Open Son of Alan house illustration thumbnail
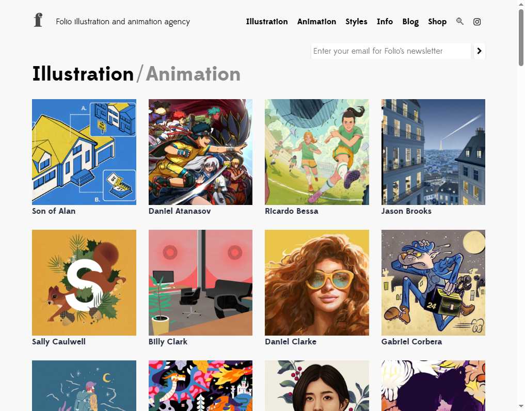 point(84,152)
